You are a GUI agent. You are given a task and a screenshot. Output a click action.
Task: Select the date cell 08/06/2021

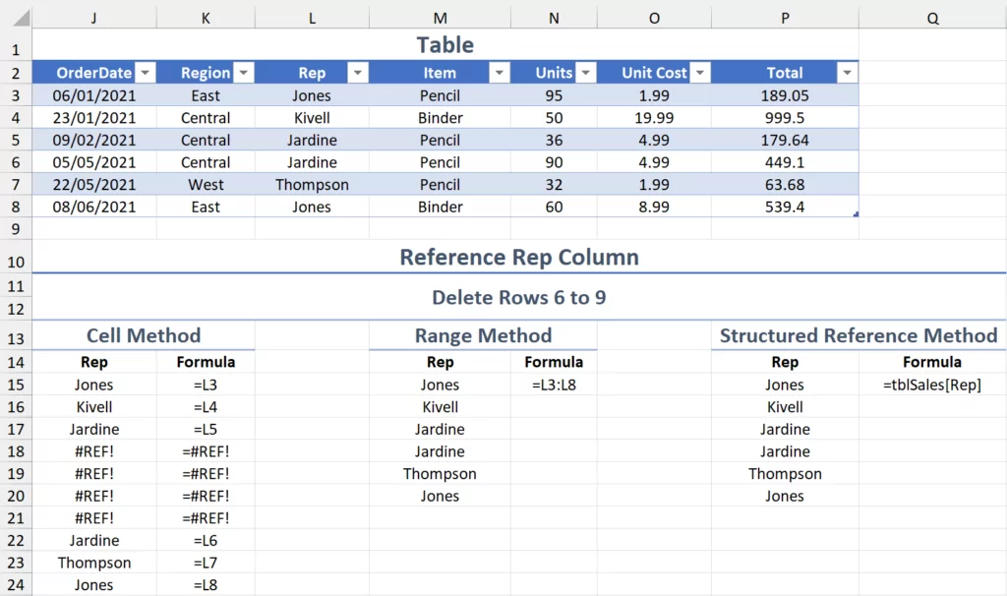(x=93, y=207)
